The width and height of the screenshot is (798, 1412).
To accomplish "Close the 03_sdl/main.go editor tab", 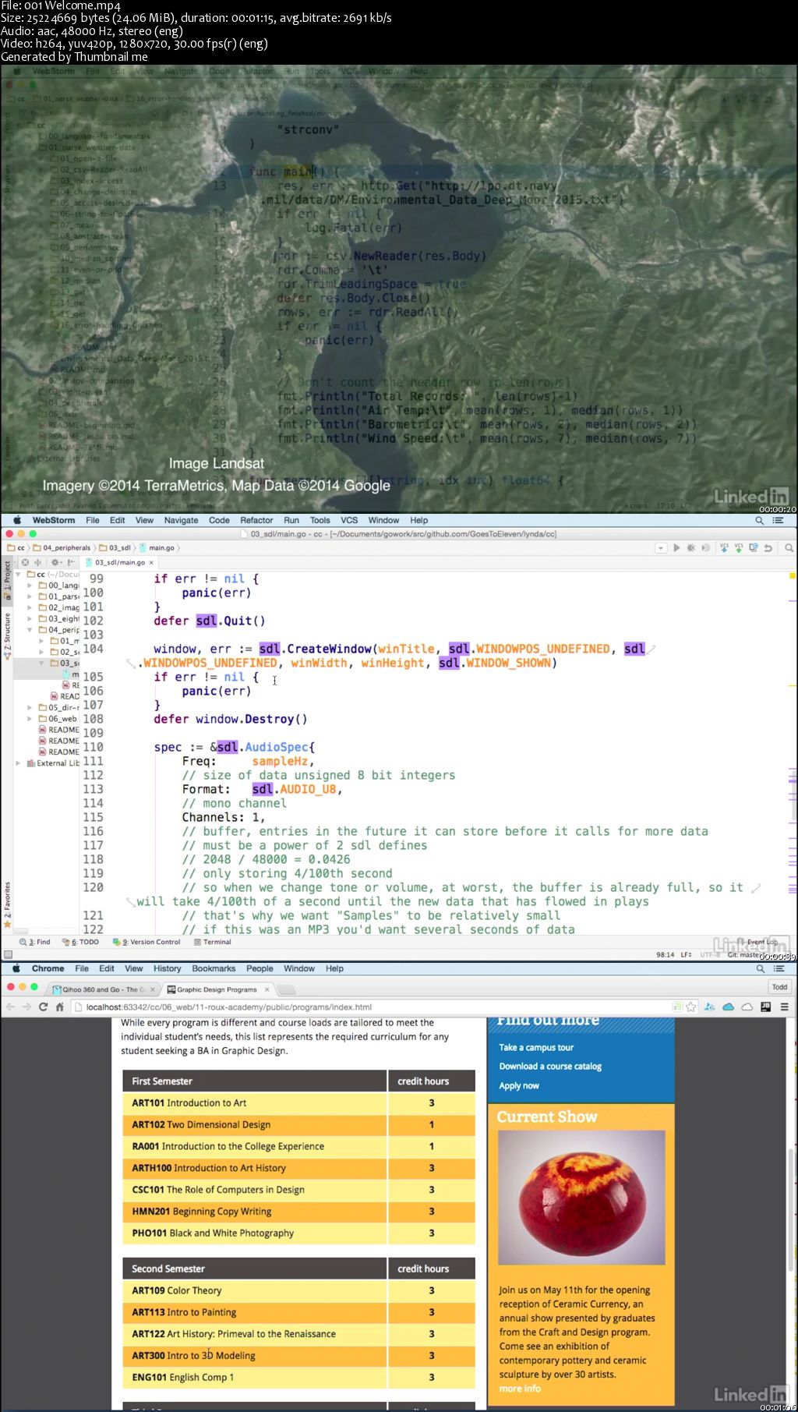I will (x=151, y=562).
